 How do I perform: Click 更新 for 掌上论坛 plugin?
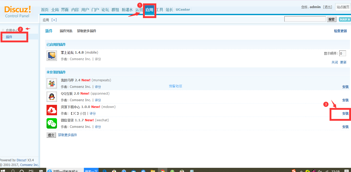pyautogui.click(x=343, y=62)
